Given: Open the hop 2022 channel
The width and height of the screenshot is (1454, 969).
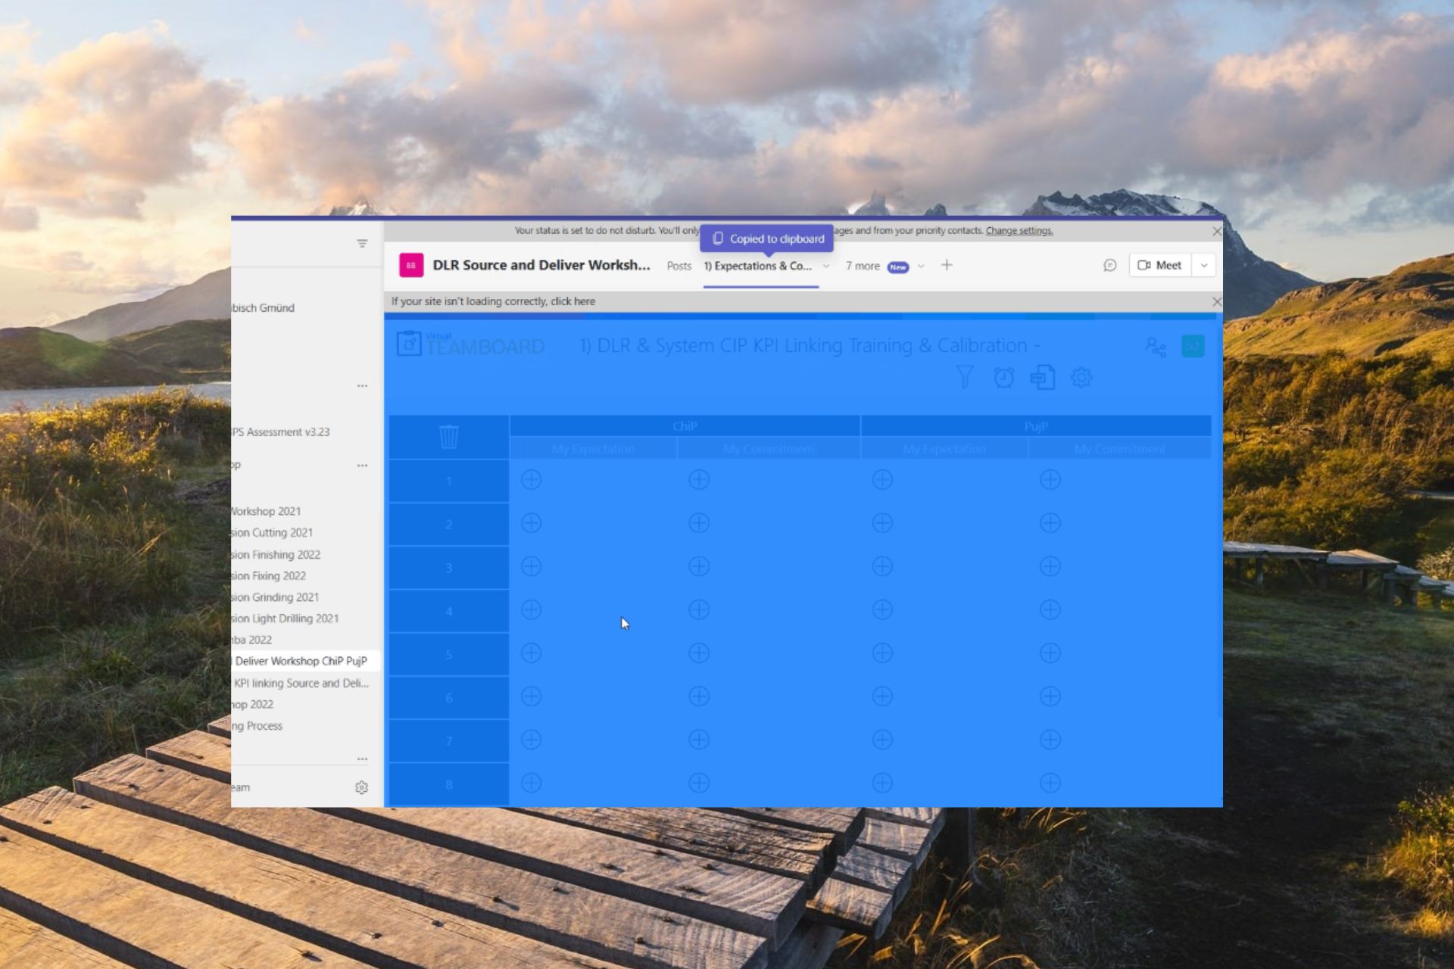Looking at the screenshot, I should click(x=253, y=704).
